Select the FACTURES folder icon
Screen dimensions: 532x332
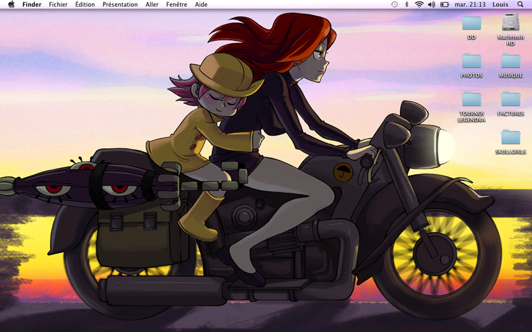pyautogui.click(x=511, y=99)
